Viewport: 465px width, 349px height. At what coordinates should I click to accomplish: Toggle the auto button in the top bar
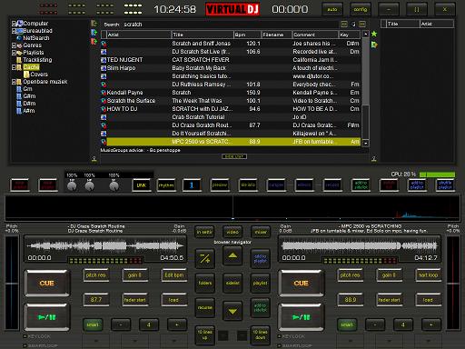tap(332, 9)
